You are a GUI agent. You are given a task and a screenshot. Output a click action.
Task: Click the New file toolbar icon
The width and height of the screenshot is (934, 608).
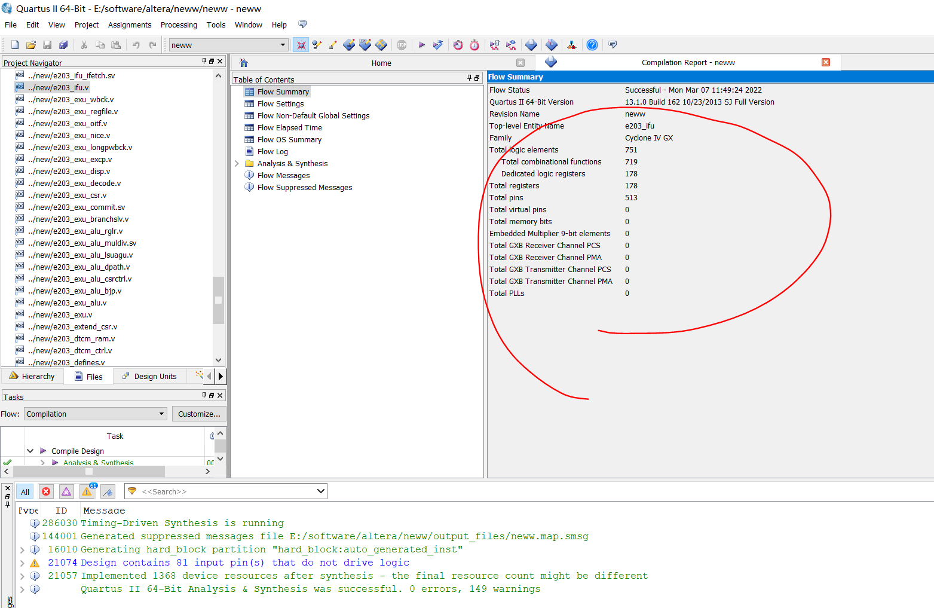point(15,45)
